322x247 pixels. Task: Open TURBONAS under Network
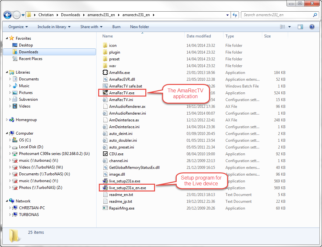click(x=29, y=215)
